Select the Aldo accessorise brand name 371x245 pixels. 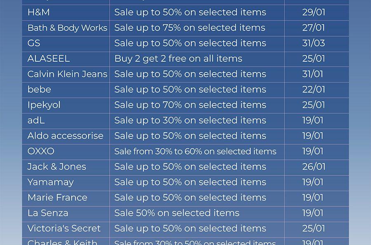(65, 136)
